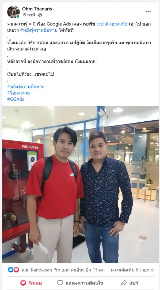
Task: Click the speech bubble comment icon
Action: (x=60, y=283)
